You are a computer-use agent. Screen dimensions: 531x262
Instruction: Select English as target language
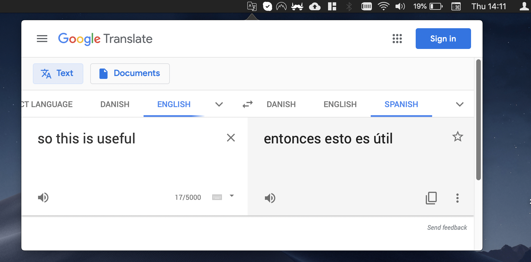(340, 104)
